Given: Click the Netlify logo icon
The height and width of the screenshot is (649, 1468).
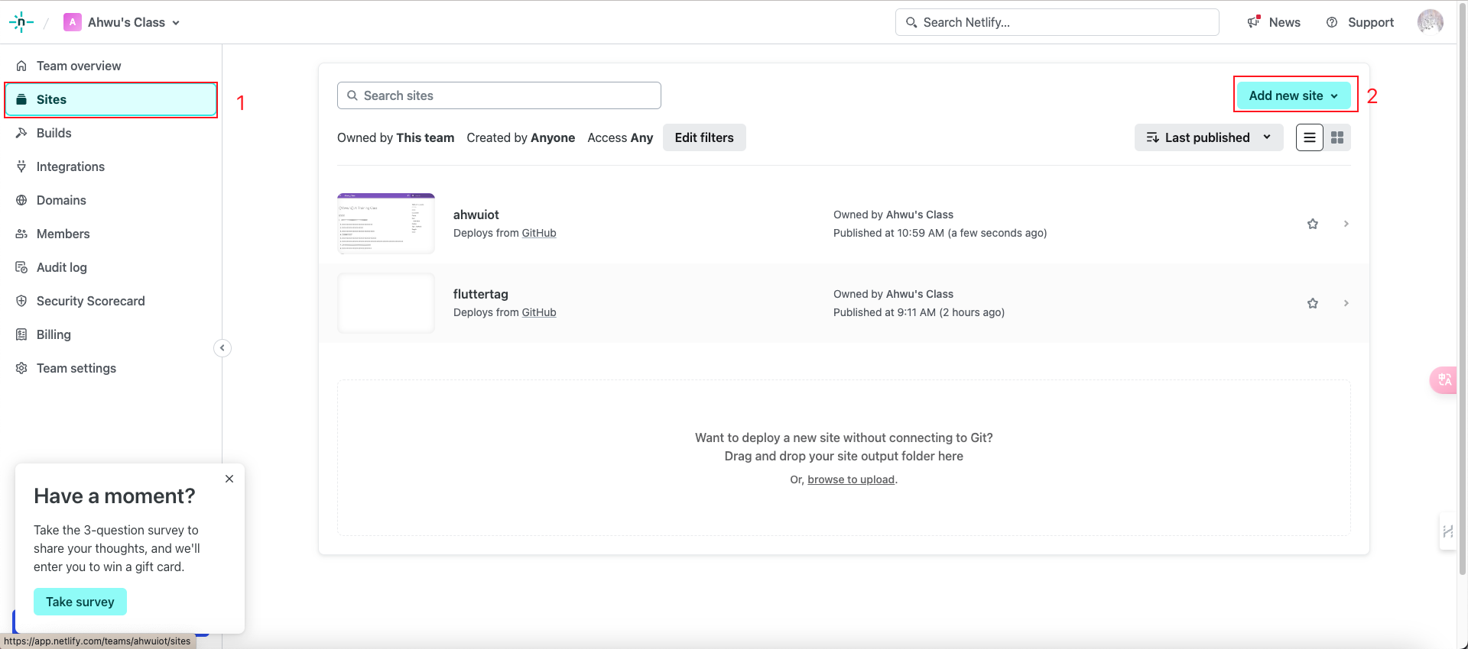Looking at the screenshot, I should coord(21,22).
